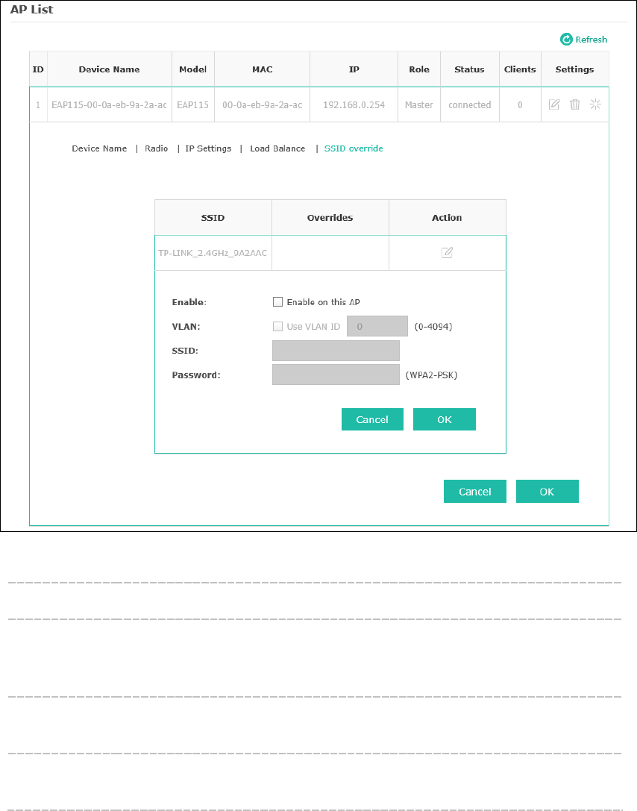637x811 pixels.
Task: Open edit settings icon for EAP115 row
Action: pyautogui.click(x=553, y=104)
